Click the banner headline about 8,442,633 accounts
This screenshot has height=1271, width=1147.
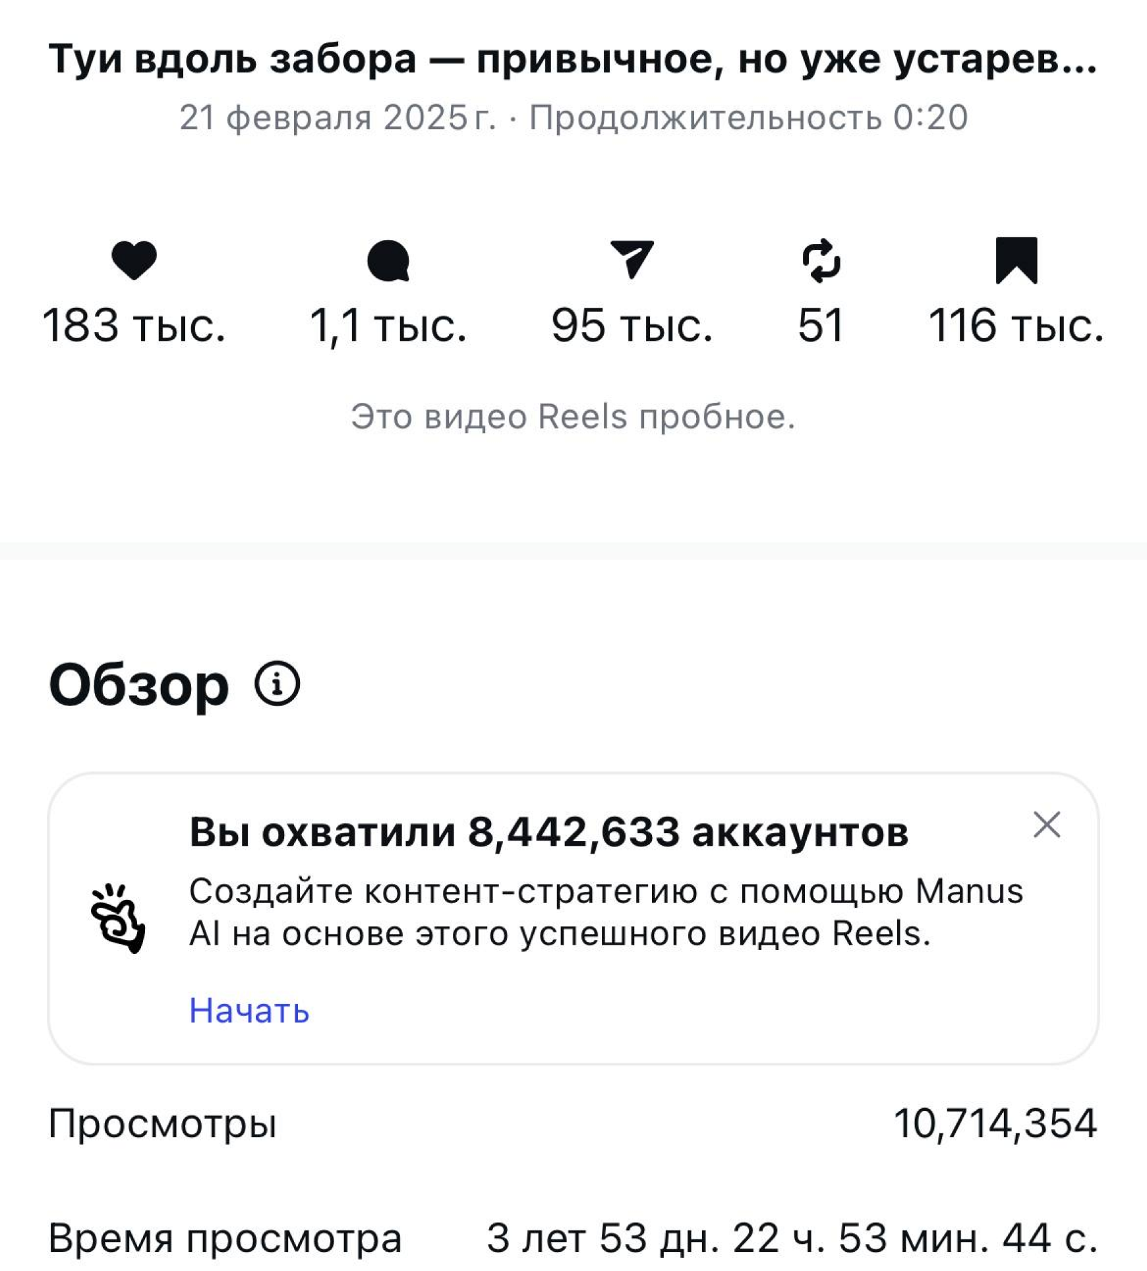[548, 832]
